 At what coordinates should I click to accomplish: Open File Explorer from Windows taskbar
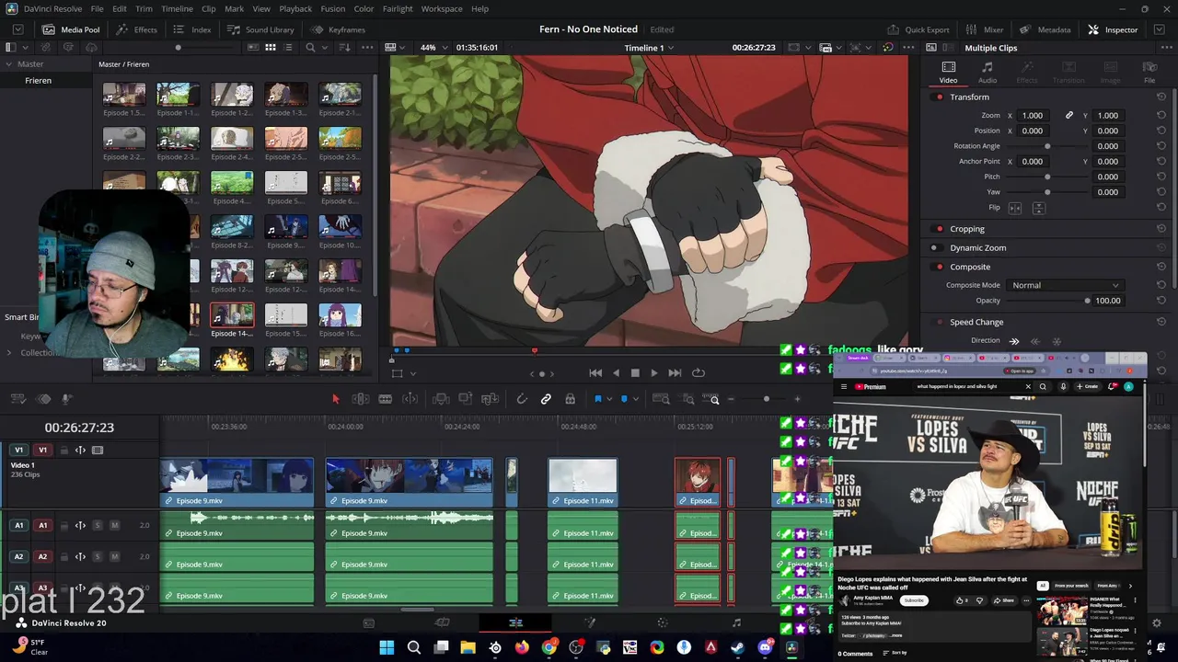(468, 647)
